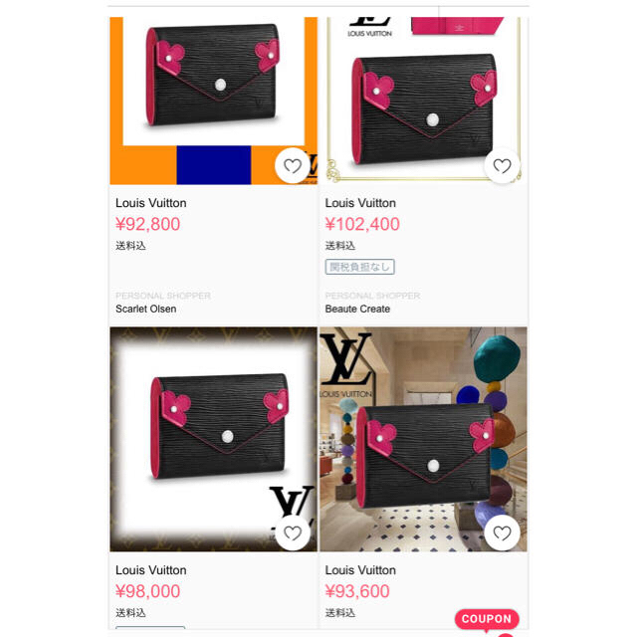Favorite the ¥92,800 wallet with heart icon
The image size is (637, 637).
tap(293, 166)
